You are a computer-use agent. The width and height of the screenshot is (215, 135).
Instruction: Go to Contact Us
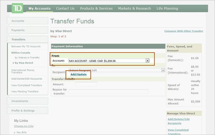(65, 8)
